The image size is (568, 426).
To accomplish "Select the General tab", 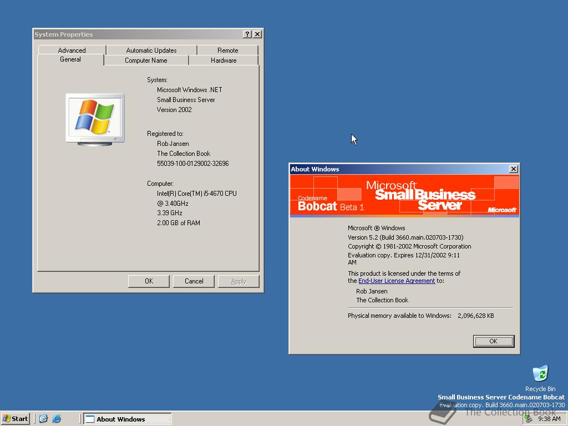I will [70, 59].
